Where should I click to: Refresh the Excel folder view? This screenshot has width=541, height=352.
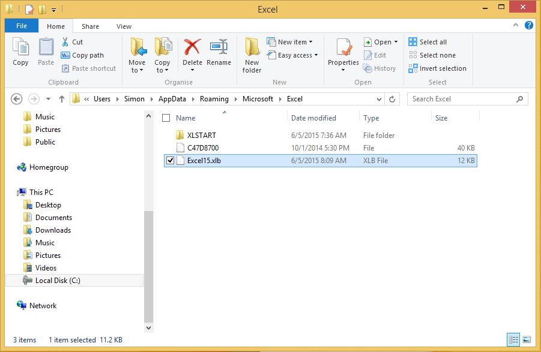[392, 99]
